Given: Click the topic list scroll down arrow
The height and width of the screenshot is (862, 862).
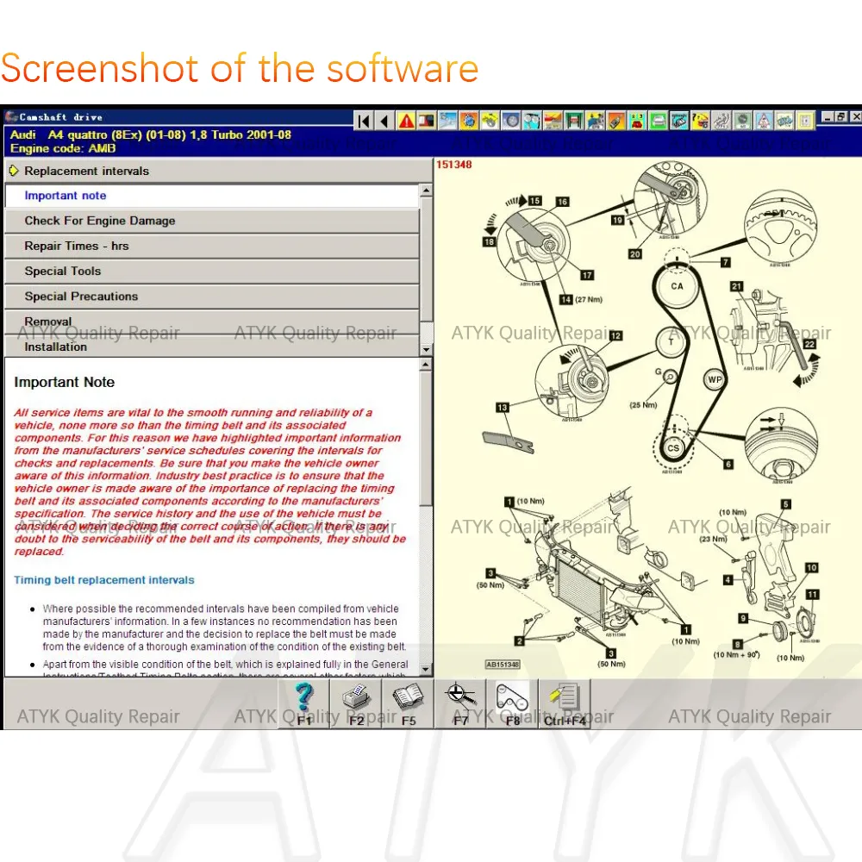Looking at the screenshot, I should point(426,349).
